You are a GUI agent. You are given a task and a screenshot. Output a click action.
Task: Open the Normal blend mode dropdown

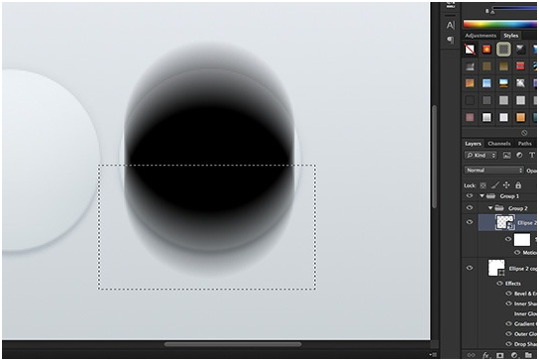(493, 170)
